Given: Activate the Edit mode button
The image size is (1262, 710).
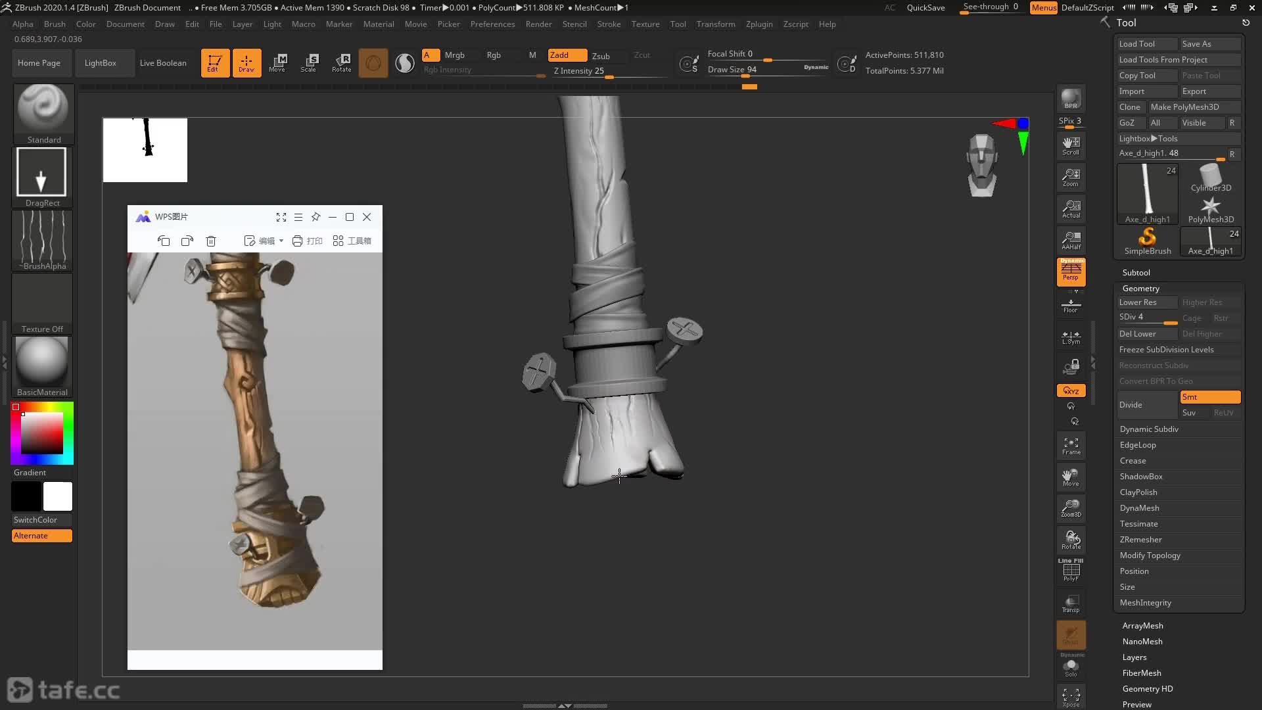Looking at the screenshot, I should click(x=215, y=63).
